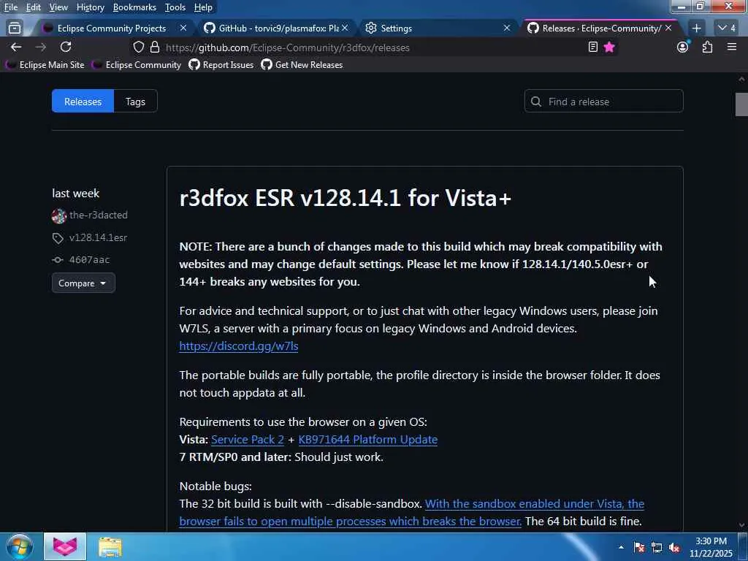The image size is (748, 561).
Task: Open Eclipse Main Site bookmark
Action: click(45, 65)
